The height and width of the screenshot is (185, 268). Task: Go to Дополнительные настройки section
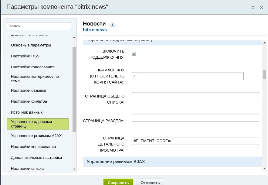(36, 158)
